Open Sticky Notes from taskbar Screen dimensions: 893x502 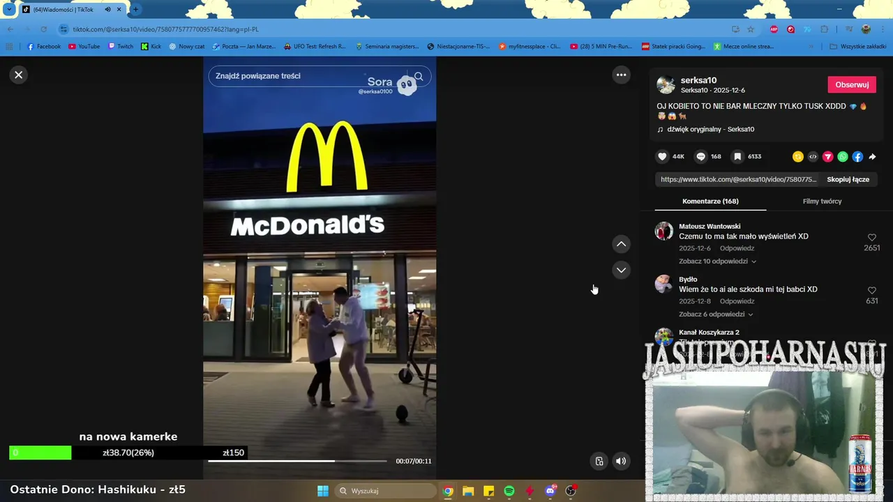click(488, 491)
